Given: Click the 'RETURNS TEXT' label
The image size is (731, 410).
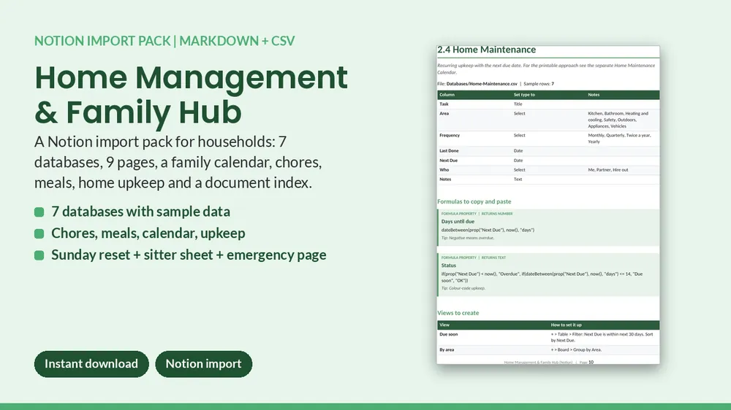Looking at the screenshot, I should click(x=493, y=258).
